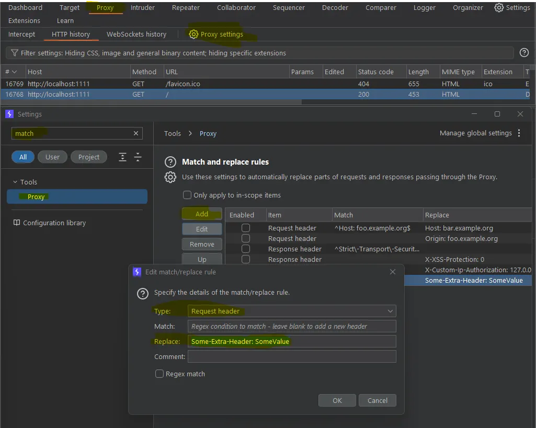This screenshot has width=536, height=428.
Task: Click the expand all sections icon
Action: point(122,157)
